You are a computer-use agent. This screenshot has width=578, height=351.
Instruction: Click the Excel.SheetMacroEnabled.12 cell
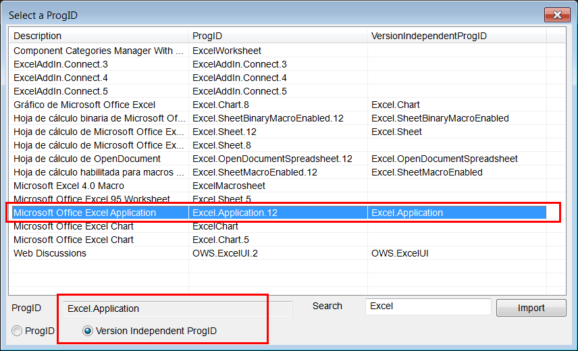pos(278,172)
